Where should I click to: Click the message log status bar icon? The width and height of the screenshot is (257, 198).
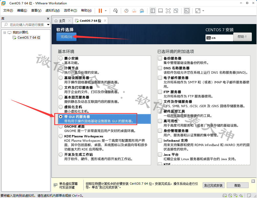click(x=249, y=195)
